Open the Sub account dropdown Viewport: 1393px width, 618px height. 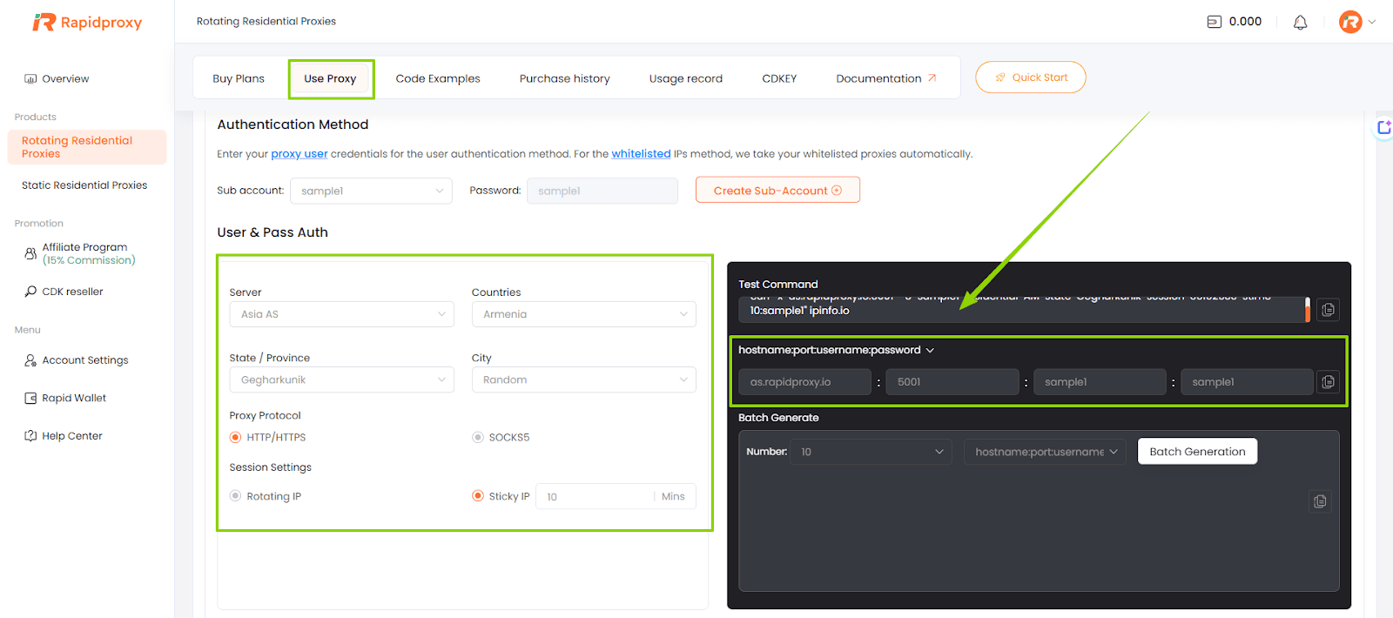[x=371, y=191]
